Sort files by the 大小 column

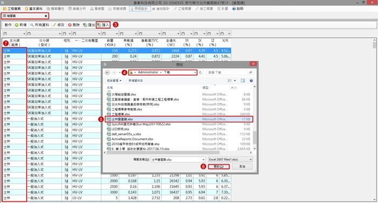point(234,87)
